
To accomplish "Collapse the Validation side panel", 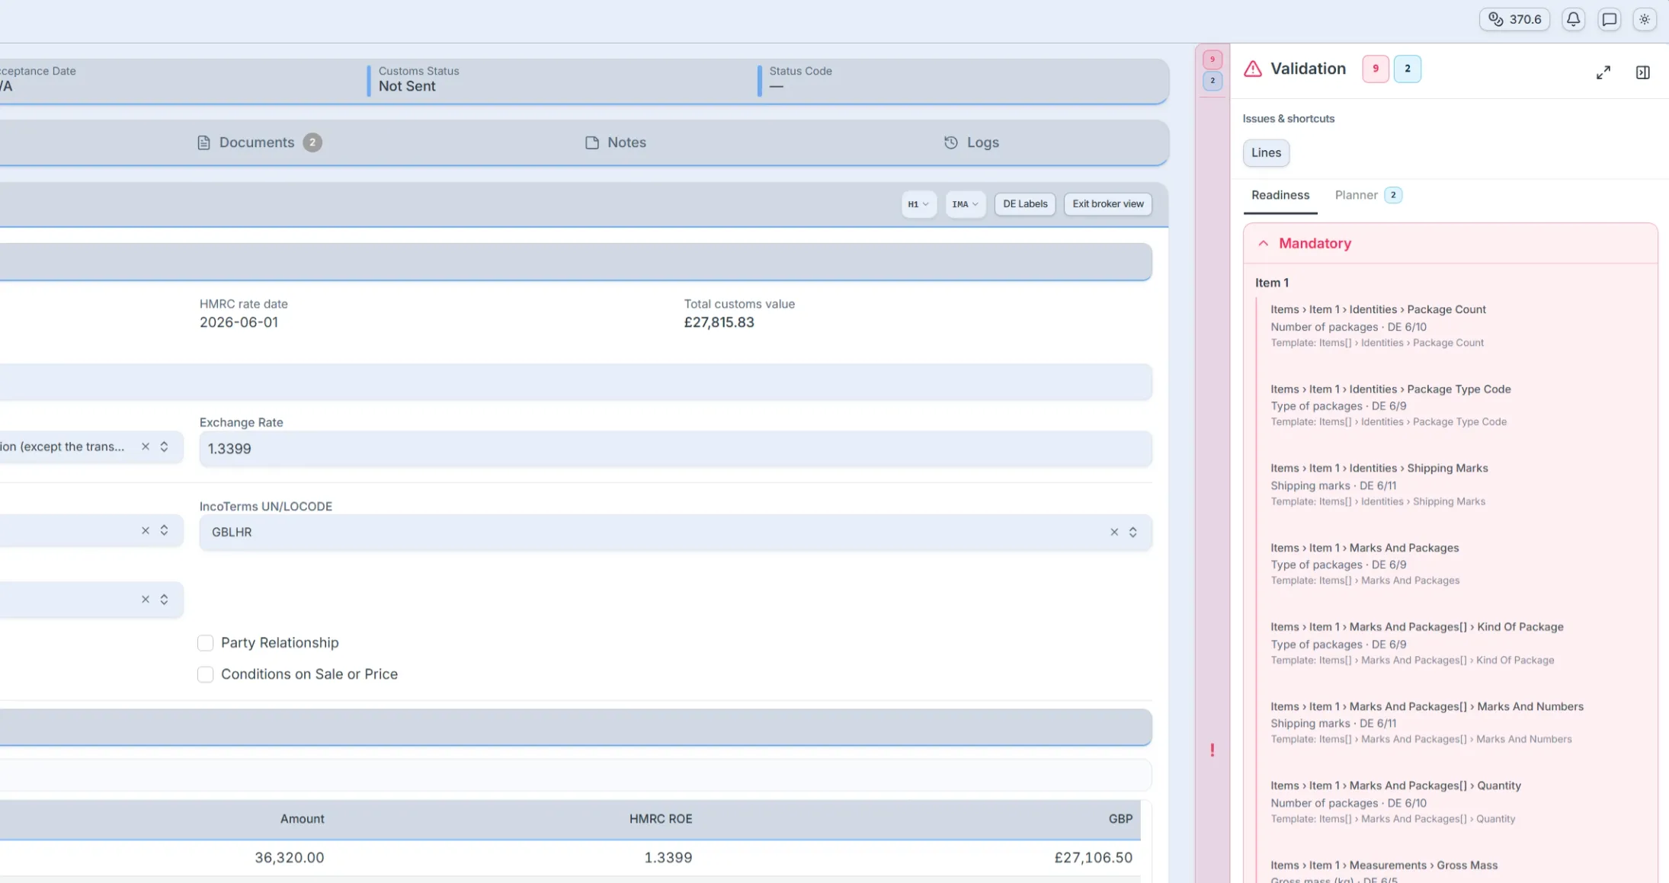I will coord(1643,72).
